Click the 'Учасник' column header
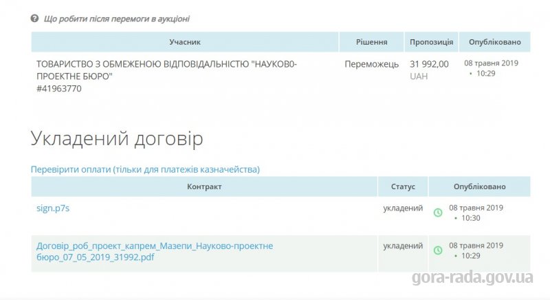 click(x=185, y=42)
